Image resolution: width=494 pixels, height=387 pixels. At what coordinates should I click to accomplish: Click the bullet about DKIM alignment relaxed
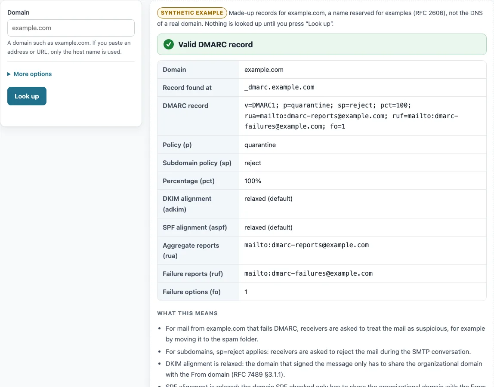tap(324, 369)
